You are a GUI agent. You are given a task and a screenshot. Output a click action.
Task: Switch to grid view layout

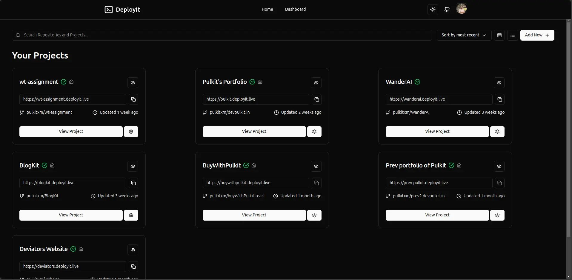tap(499, 35)
